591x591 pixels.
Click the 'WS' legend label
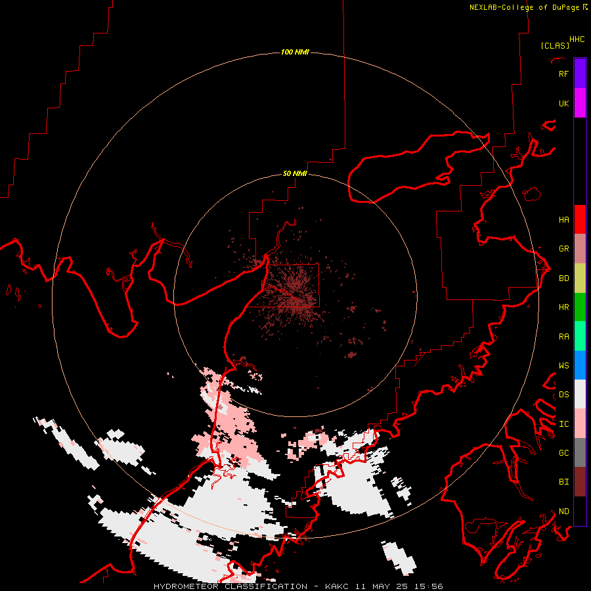pos(563,365)
